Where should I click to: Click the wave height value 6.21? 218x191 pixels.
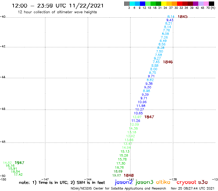(169, 24)
